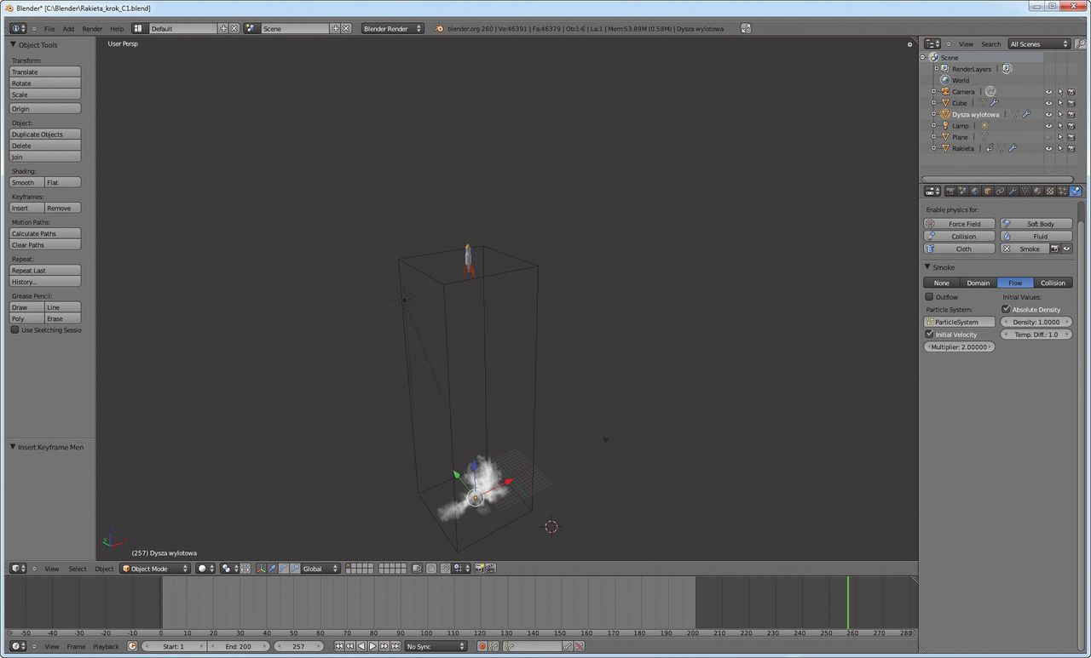
Task: Toggle Rakieta renderability camera icon
Action: [1071, 148]
